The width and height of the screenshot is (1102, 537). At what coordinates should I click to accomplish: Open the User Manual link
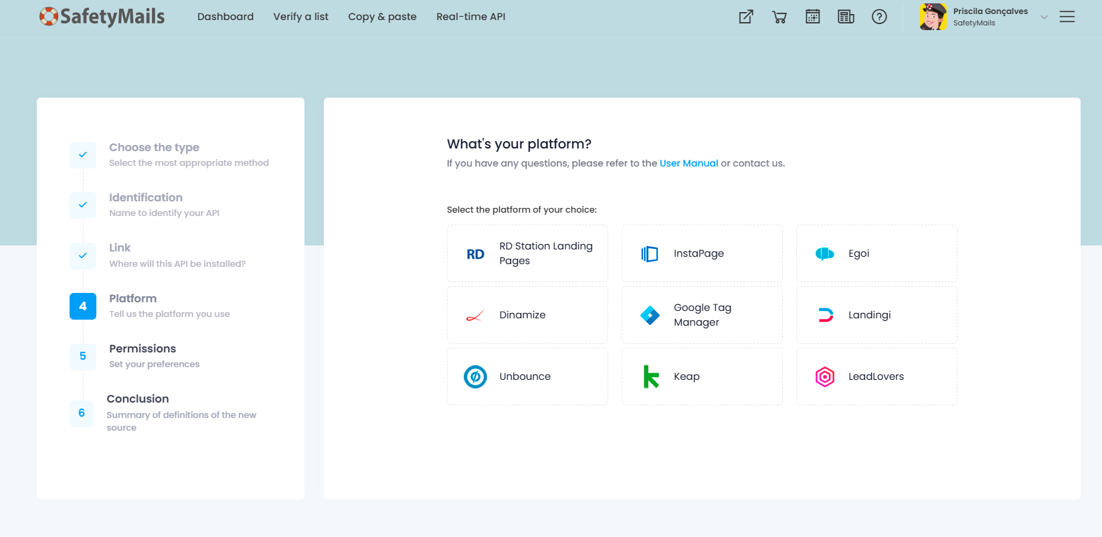688,163
